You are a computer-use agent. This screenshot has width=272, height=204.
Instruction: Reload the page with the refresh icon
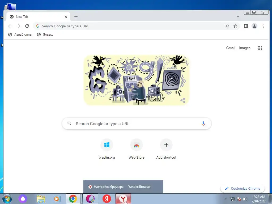point(27,26)
